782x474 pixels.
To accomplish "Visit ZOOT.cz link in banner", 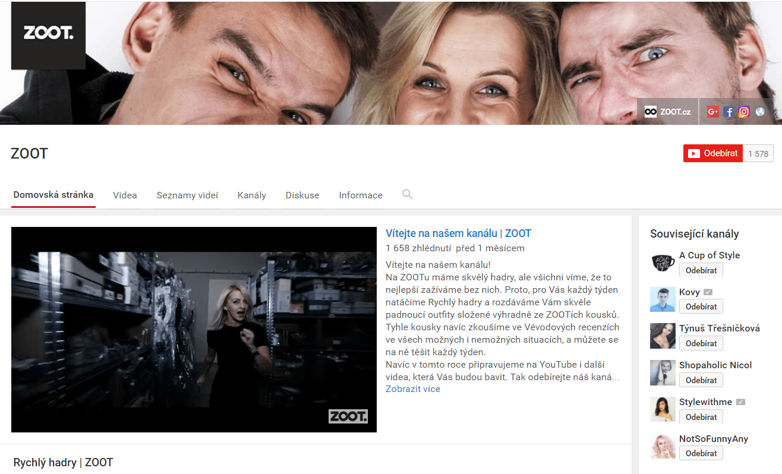I will click(668, 112).
